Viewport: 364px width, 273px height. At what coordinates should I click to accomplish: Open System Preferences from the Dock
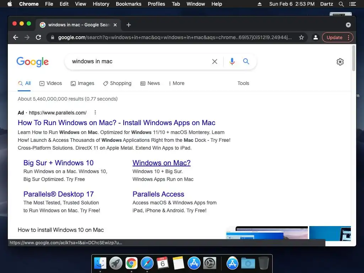210,263
